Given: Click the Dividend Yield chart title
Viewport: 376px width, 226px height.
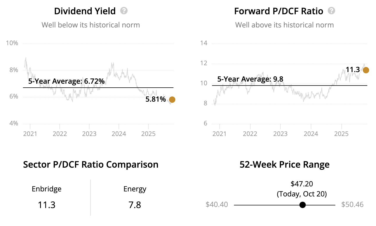Looking at the screenshot, I should (x=85, y=11).
